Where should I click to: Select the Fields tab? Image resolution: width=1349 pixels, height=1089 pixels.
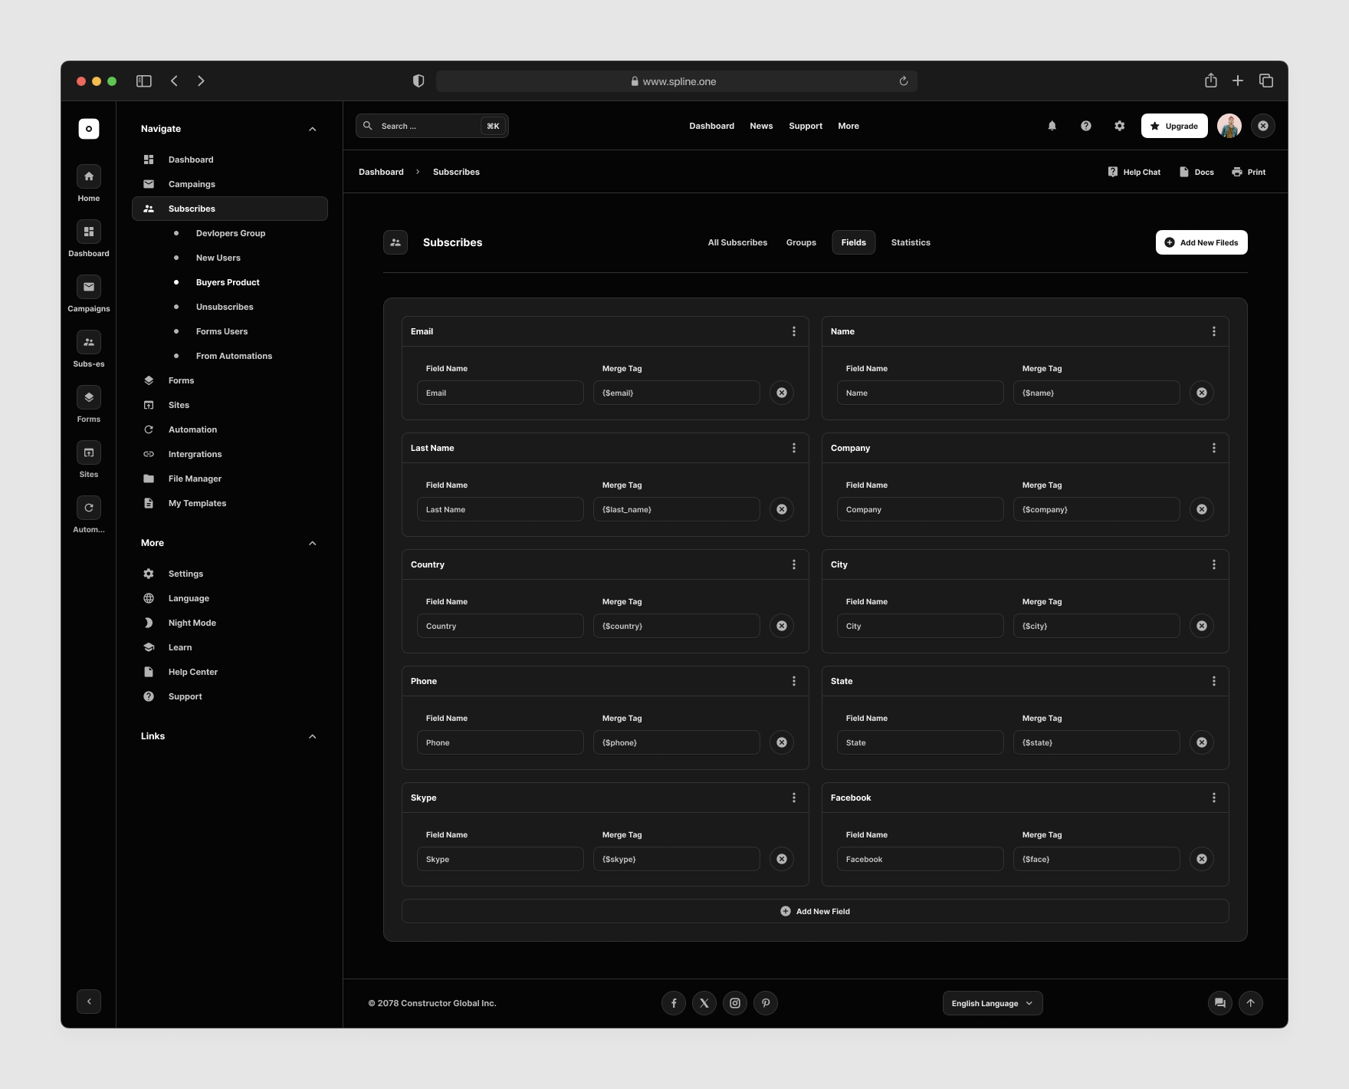click(x=854, y=242)
